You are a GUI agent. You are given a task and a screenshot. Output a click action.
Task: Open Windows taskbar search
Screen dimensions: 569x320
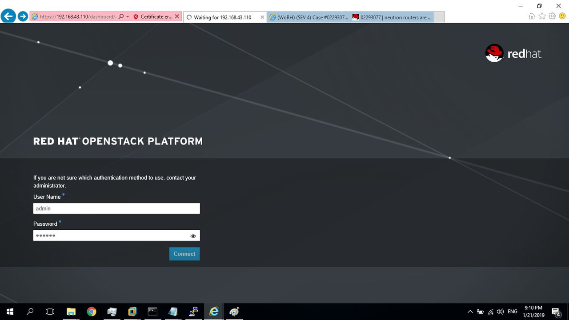pos(30,312)
